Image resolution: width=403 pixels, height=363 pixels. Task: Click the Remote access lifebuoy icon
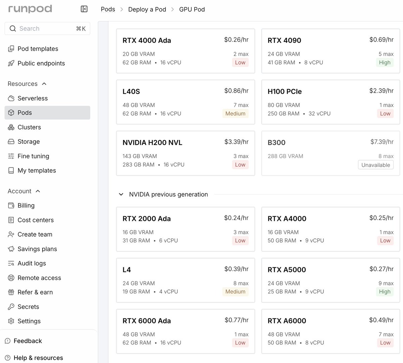click(11, 278)
